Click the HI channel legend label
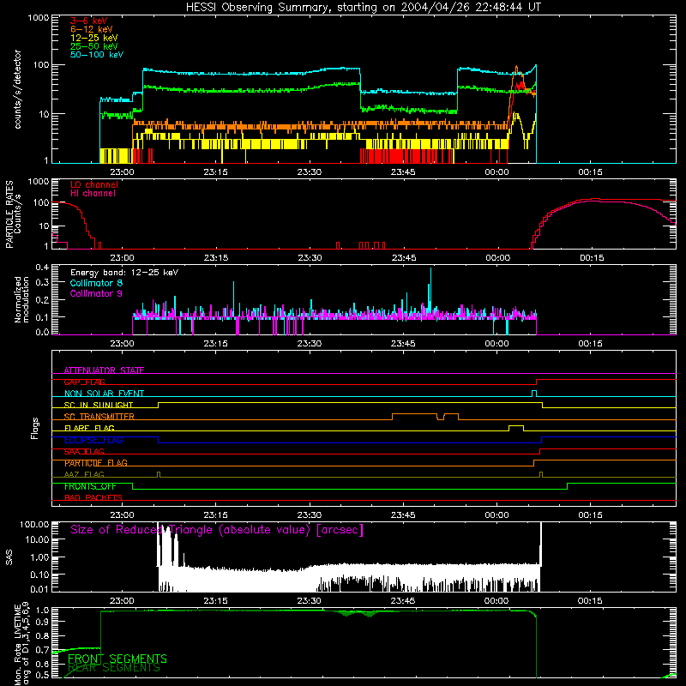The width and height of the screenshot is (686, 686). pyautogui.click(x=93, y=193)
